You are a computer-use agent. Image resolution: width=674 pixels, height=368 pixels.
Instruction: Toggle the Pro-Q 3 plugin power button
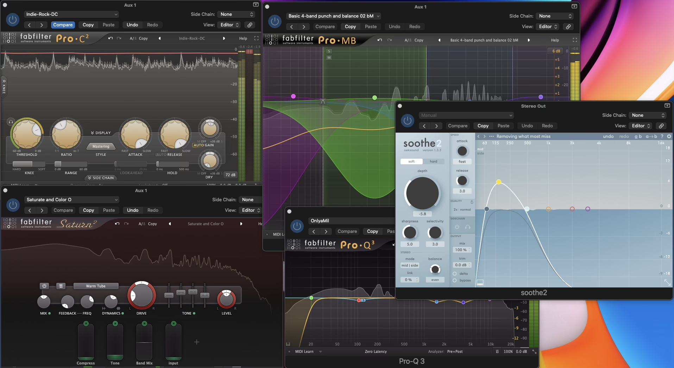click(297, 226)
